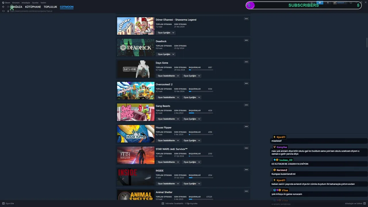Click the Steam logo icon
The height and width of the screenshot is (207, 368).
point(3,3)
